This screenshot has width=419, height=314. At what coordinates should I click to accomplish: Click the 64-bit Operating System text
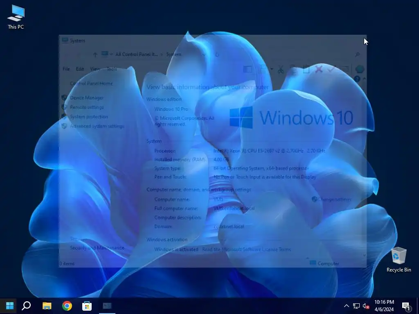point(261,168)
